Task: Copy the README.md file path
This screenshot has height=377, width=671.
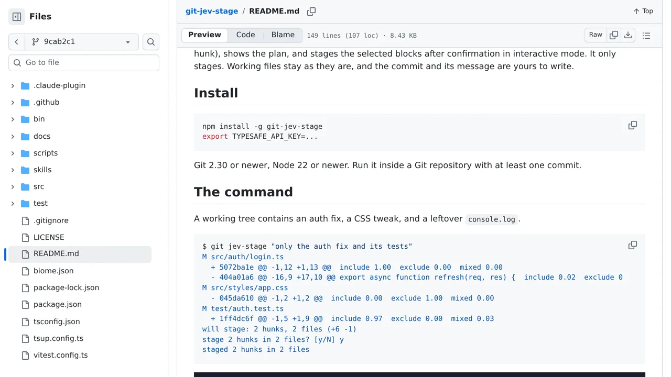Action: (x=311, y=12)
